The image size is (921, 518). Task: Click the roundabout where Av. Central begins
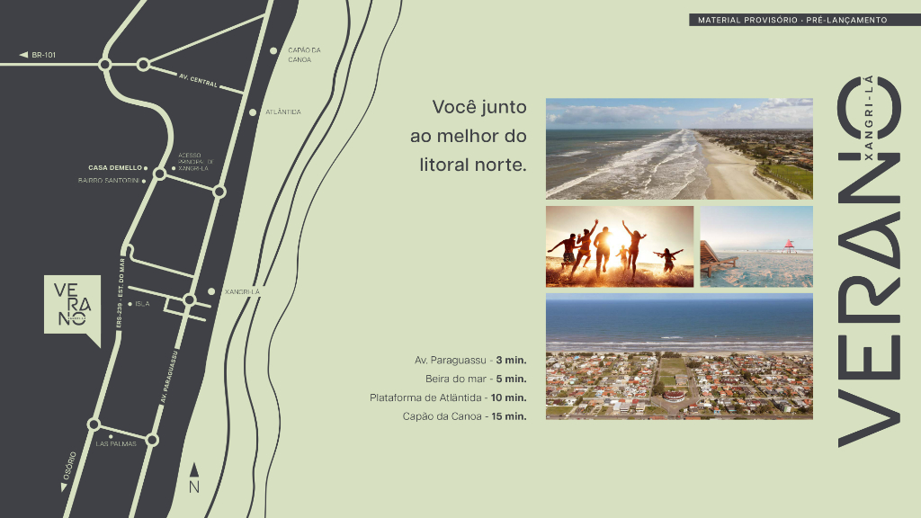pyautogui.click(x=143, y=65)
